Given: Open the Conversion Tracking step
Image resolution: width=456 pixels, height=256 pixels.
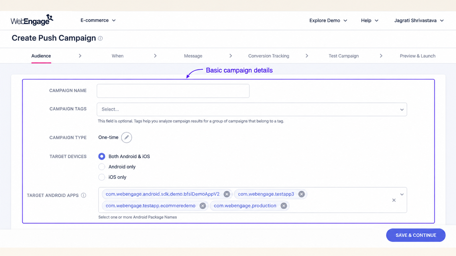Looking at the screenshot, I should coord(269,56).
